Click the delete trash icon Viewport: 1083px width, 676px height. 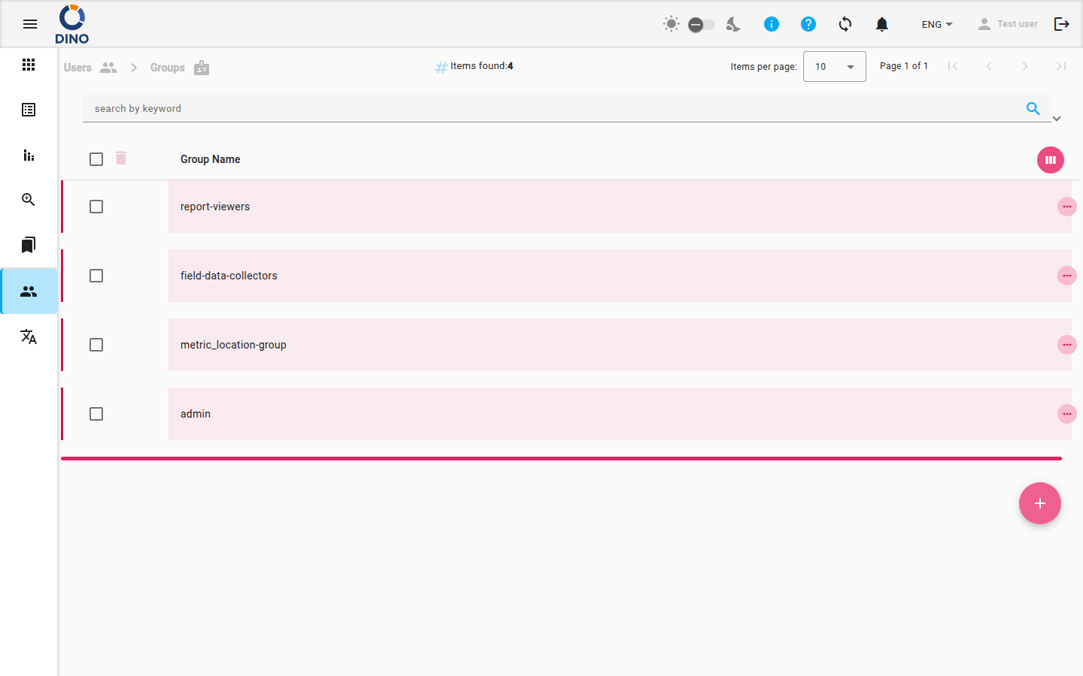click(121, 158)
